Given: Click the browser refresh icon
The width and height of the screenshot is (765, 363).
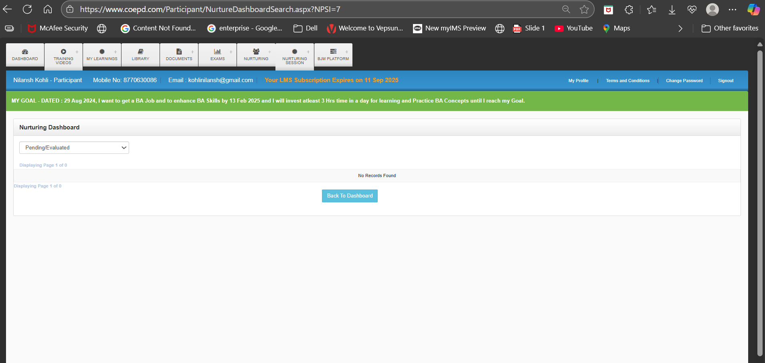Looking at the screenshot, I should point(27,9).
